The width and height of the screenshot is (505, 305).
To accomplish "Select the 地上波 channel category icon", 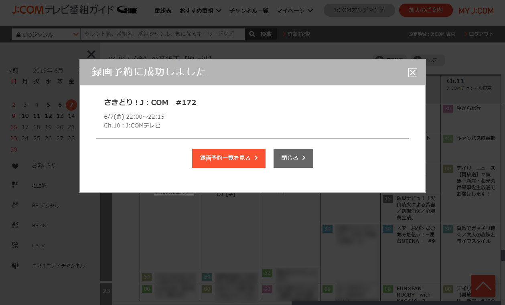I will [x=15, y=185].
